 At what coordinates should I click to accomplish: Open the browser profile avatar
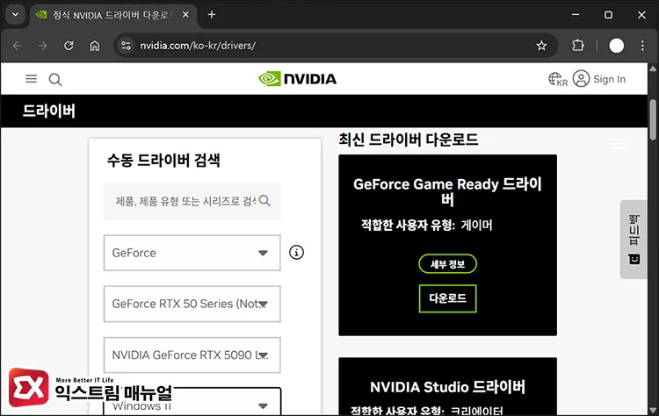[x=616, y=46]
